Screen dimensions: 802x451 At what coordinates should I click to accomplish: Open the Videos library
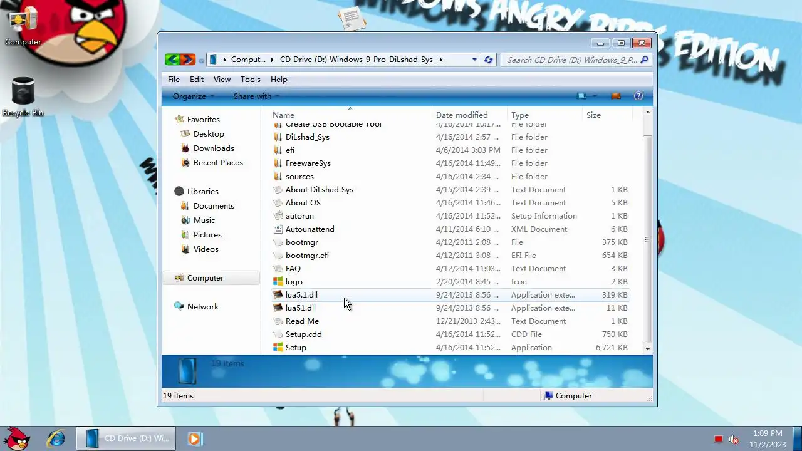coord(206,249)
